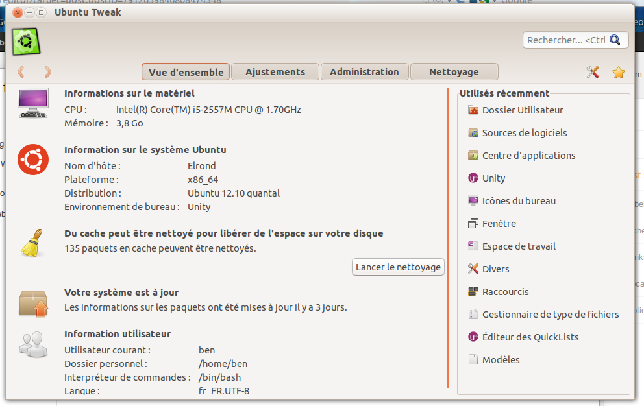Switch to the Vue d'ensemble tab
This screenshot has width=644, height=406.
186,72
